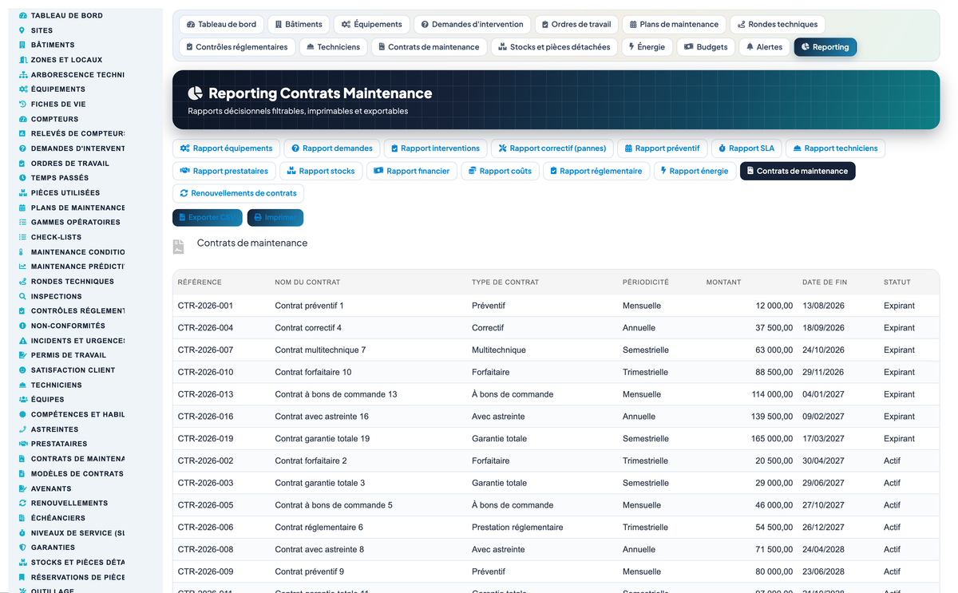The width and height of the screenshot is (958, 593).
Task: Open the Alertes top navigation tab
Action: tap(764, 47)
